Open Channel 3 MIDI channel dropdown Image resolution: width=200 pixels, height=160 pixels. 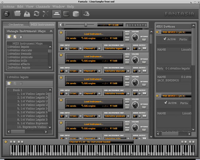pyautogui.click(x=99, y=94)
